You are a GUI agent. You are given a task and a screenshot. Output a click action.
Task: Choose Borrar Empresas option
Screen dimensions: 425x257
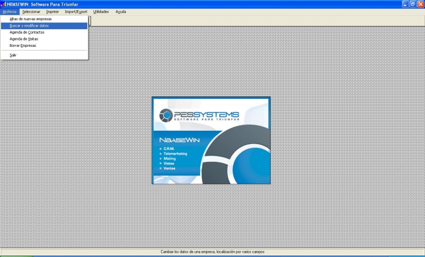pos(44,46)
